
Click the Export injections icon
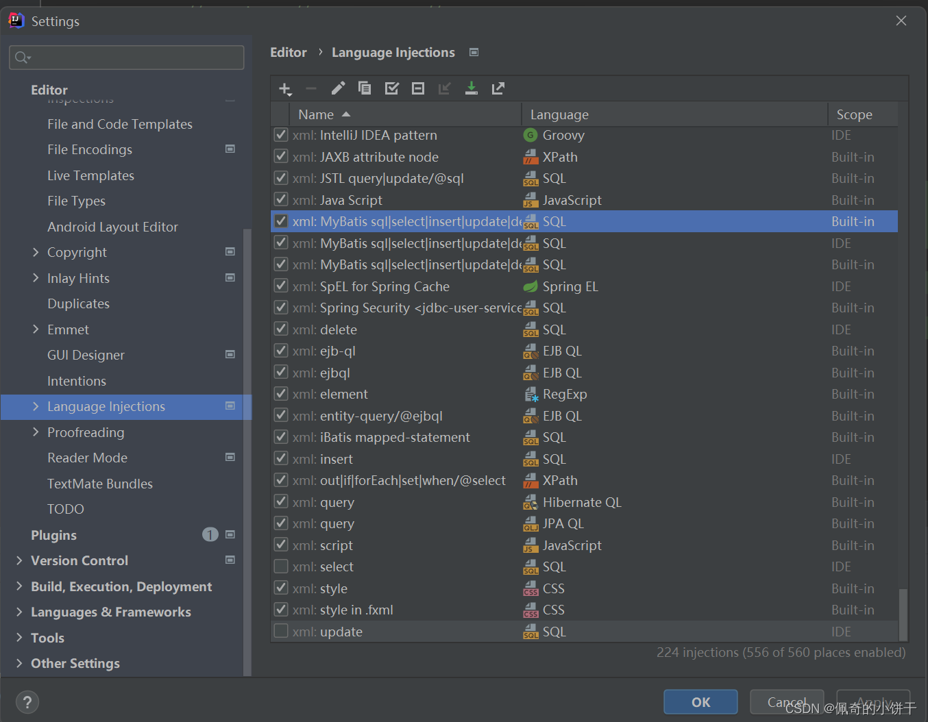coord(498,88)
